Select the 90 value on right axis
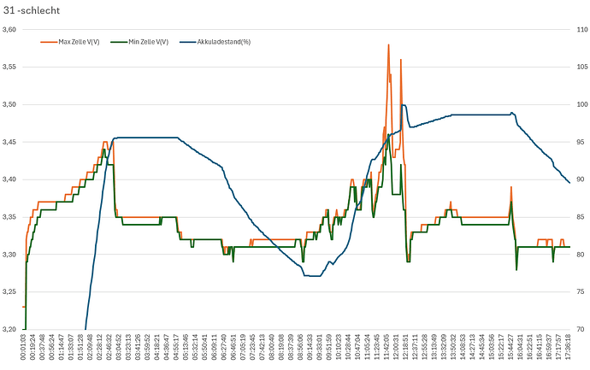 tap(579, 179)
